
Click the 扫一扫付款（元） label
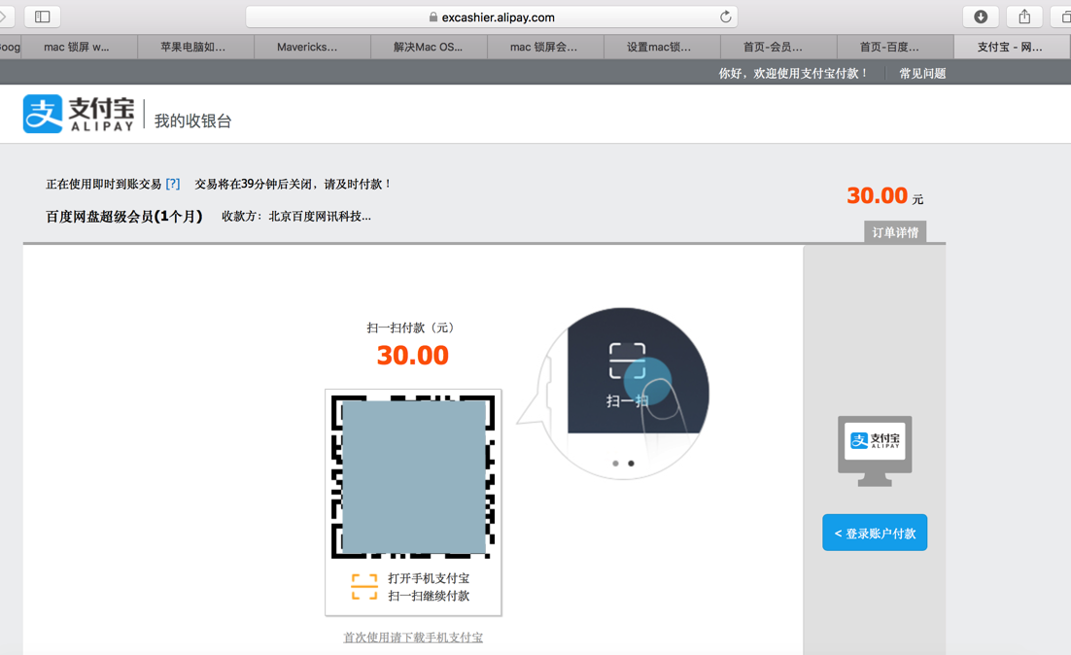pos(412,327)
